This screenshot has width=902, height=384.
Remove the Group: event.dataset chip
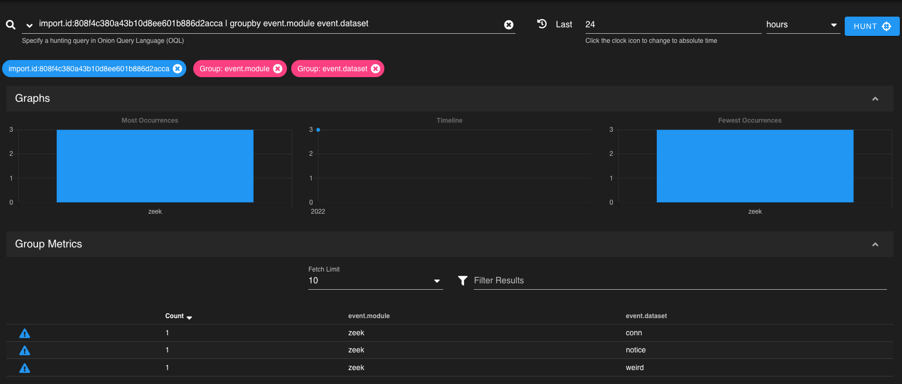pos(376,69)
